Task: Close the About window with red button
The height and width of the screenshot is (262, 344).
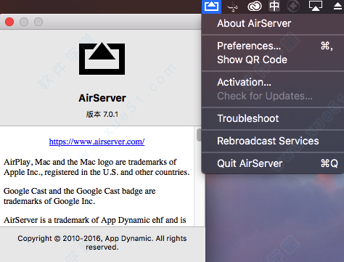Action: tap(9, 22)
